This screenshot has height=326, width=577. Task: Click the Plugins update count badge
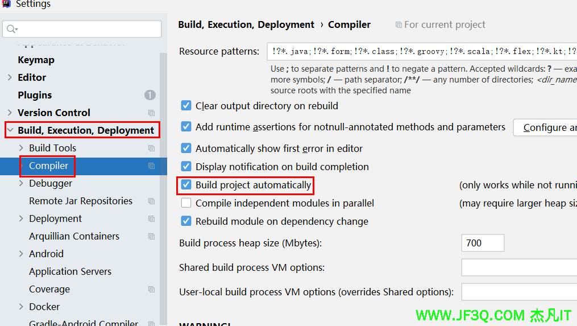click(150, 95)
